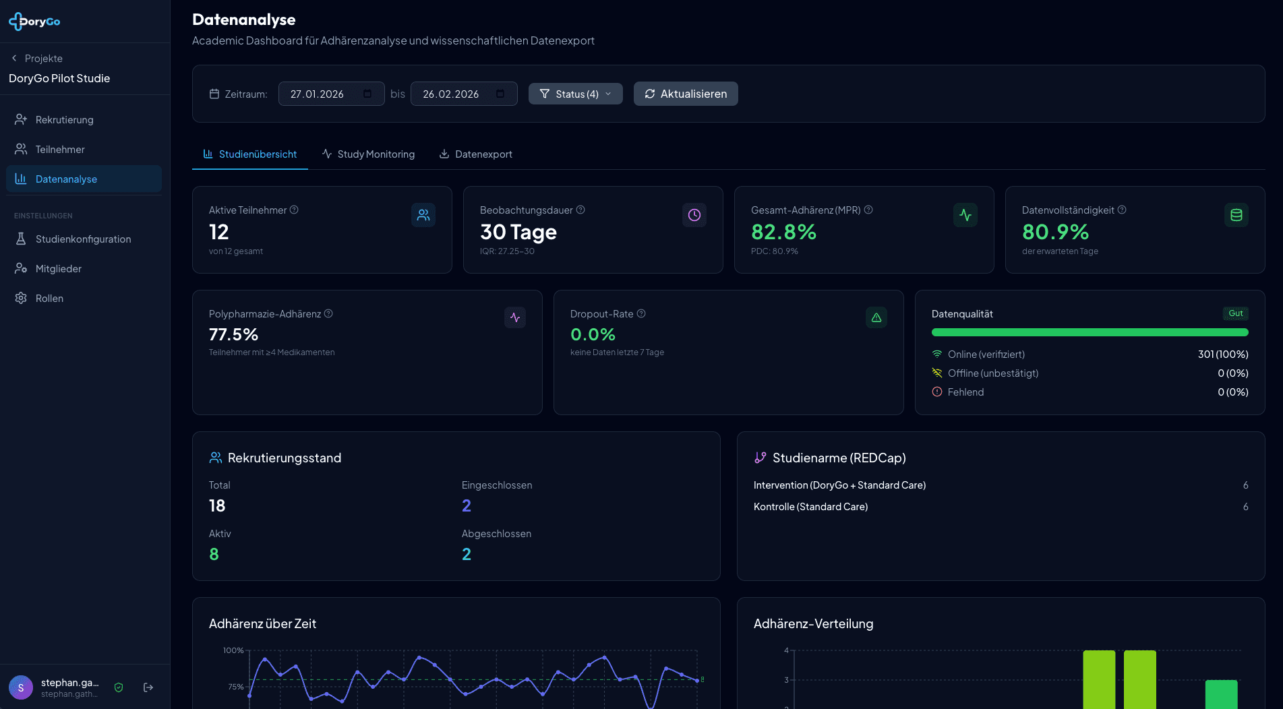Open the end date calendar picker

click(500, 94)
